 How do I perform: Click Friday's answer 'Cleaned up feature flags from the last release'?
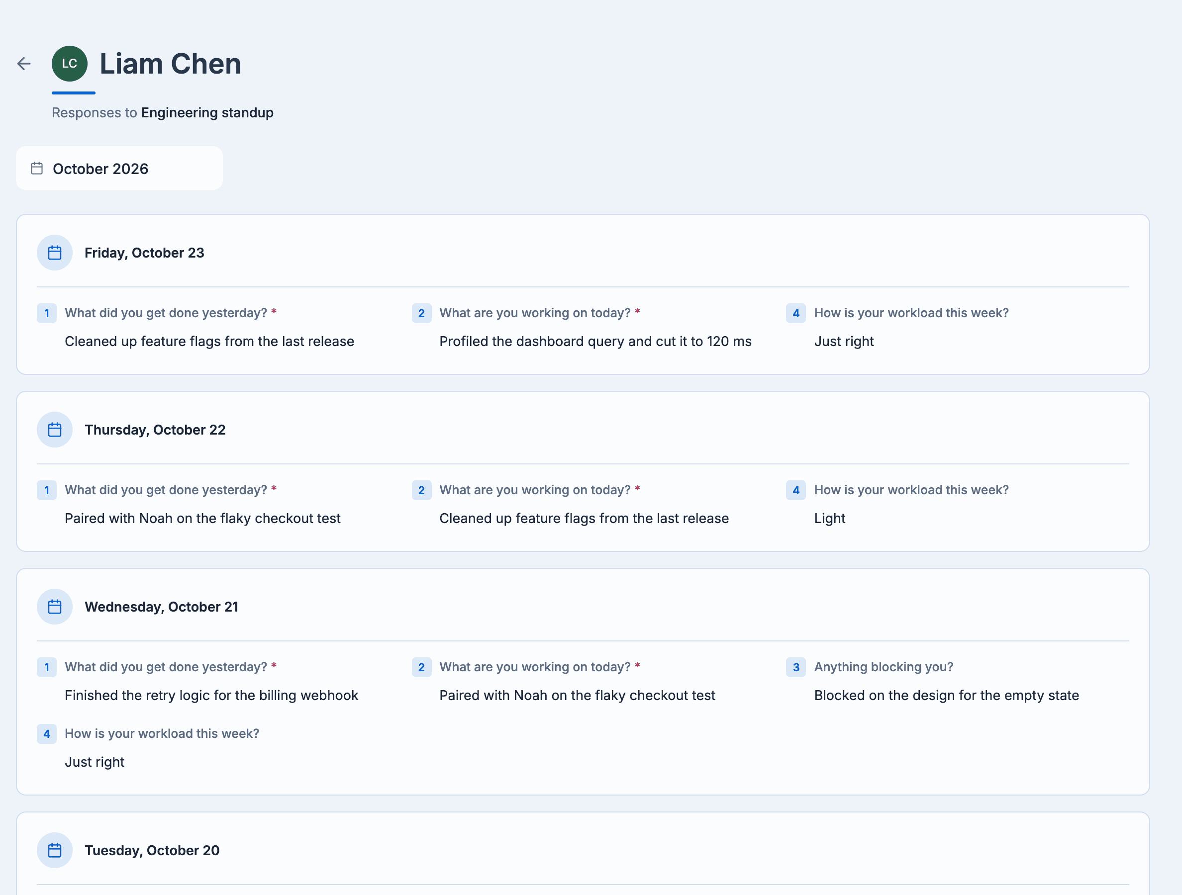(209, 341)
